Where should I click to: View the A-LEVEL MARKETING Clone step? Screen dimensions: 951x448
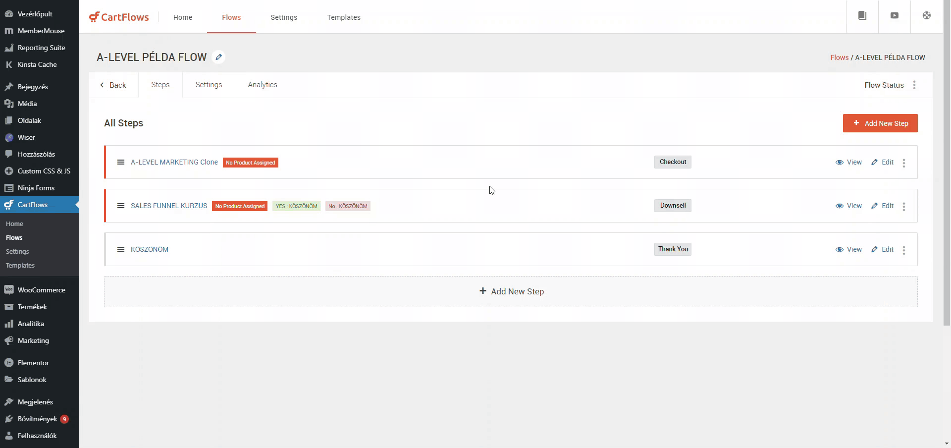pyautogui.click(x=848, y=162)
